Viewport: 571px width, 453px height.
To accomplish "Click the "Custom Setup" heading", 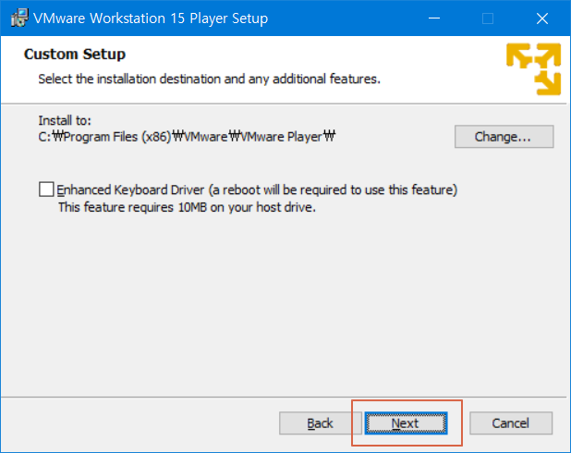I will tap(75, 54).
